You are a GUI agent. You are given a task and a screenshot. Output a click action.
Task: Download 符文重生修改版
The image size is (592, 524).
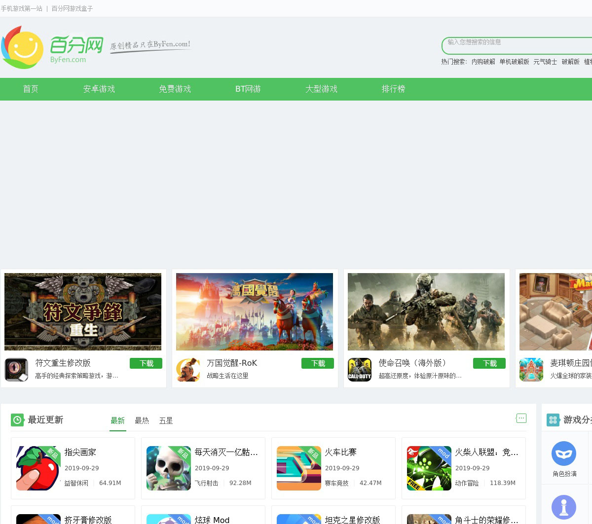click(x=146, y=363)
